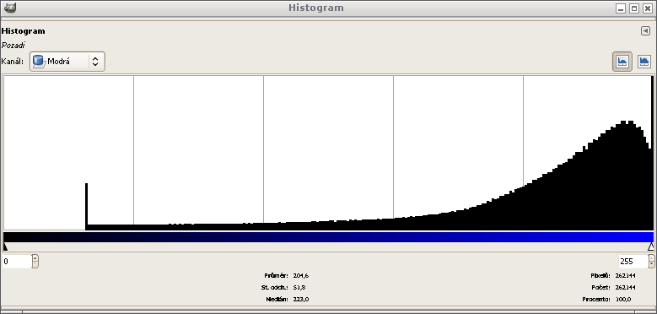This screenshot has height=314, width=657.
Task: Click the Pixelů count value
Action: [x=625, y=275]
